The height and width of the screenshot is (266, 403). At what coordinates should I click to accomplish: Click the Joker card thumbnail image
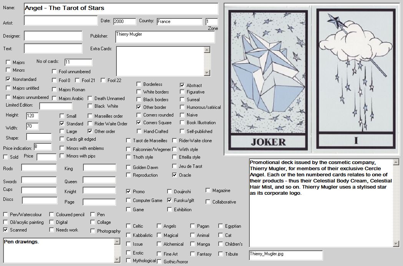click(268, 79)
